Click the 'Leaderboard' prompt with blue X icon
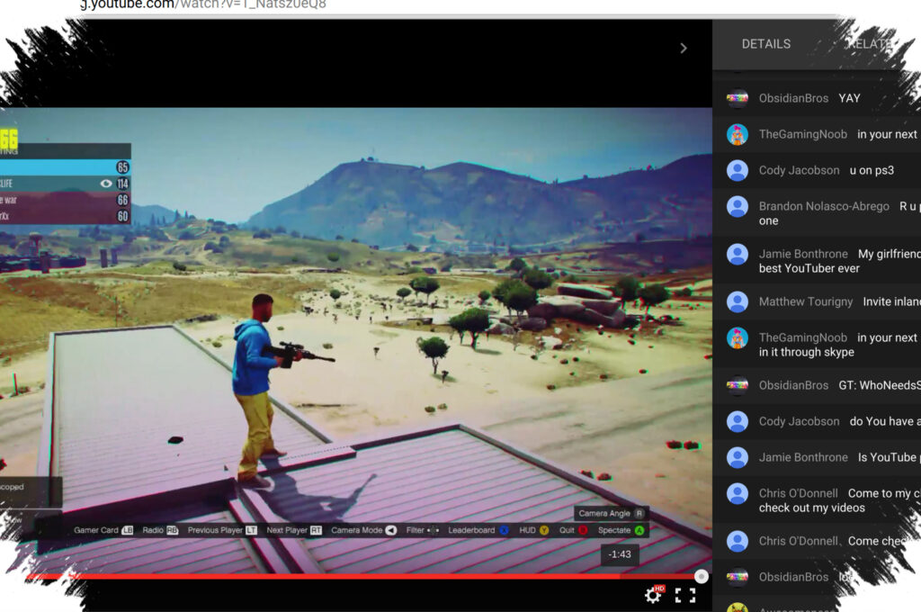 click(x=478, y=530)
